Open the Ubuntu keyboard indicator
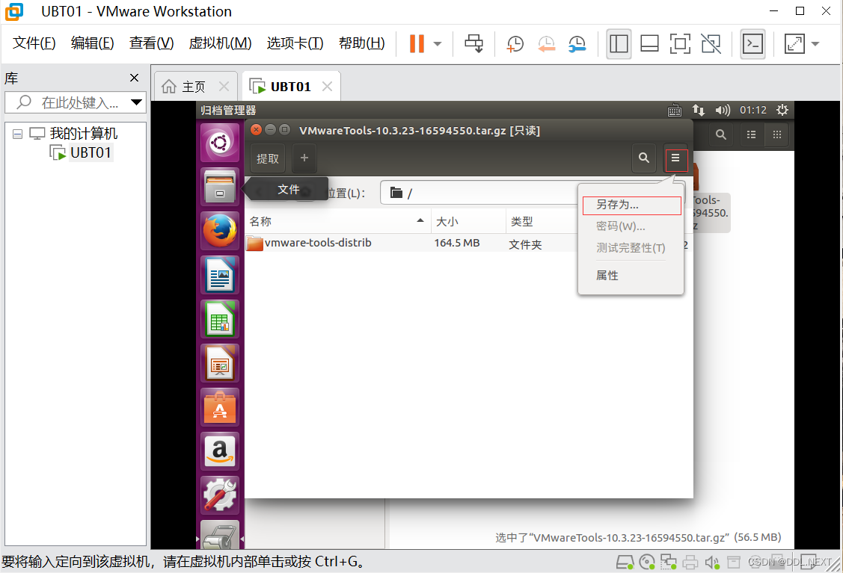The height and width of the screenshot is (573, 843). click(674, 111)
